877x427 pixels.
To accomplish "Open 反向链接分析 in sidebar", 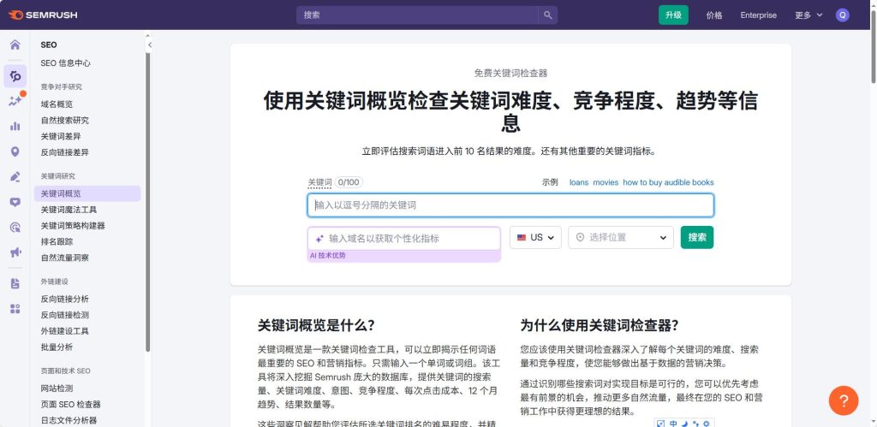I will coord(65,299).
